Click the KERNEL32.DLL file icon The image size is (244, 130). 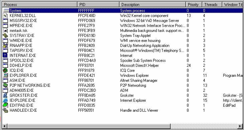(5, 16)
